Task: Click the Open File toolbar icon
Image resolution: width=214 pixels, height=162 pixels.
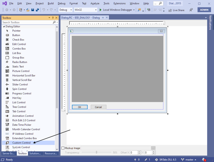Action: pyautogui.click(x=28, y=10)
